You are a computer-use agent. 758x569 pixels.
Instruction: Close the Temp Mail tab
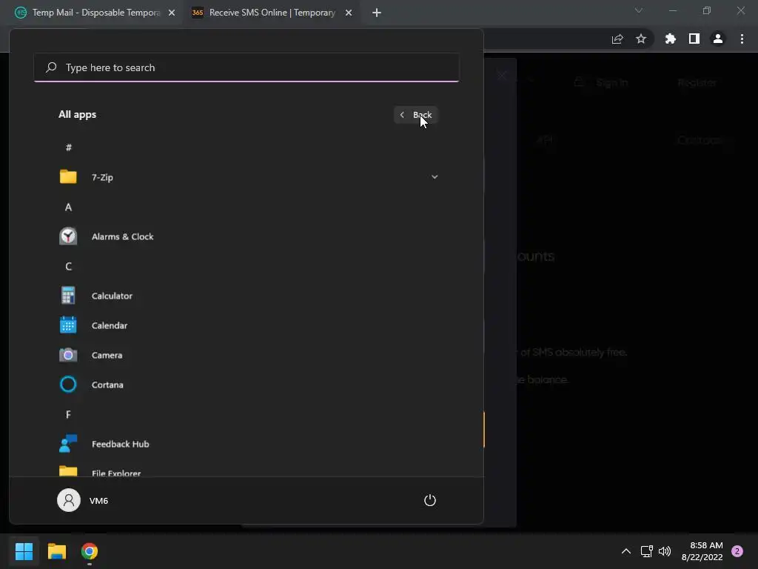172,13
